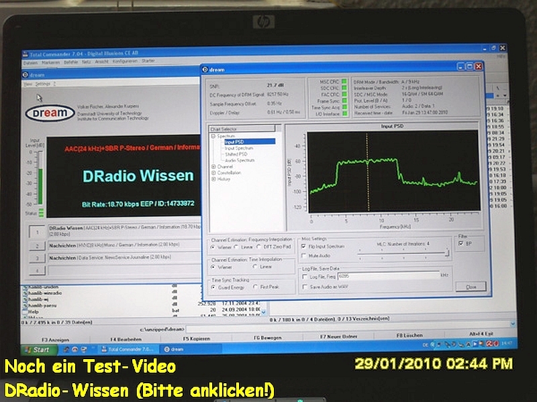Click the Chart Selector header
537x402 pixels.
242,129
